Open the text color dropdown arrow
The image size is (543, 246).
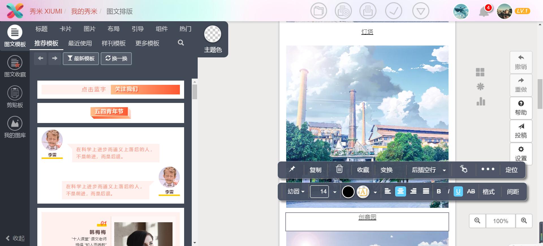point(375,192)
